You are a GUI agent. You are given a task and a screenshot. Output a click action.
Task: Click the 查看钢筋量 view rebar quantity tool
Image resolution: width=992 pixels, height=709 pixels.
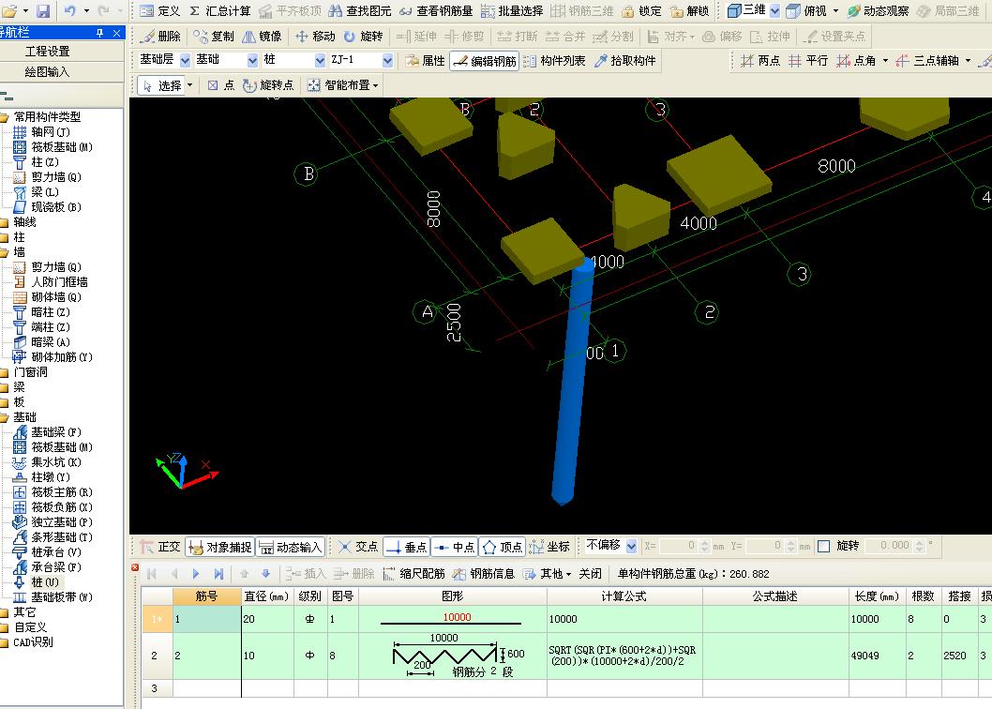point(437,11)
